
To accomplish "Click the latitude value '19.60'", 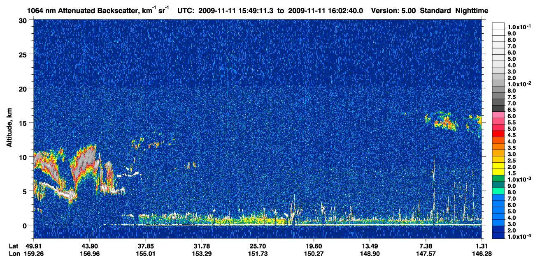I will [314, 246].
